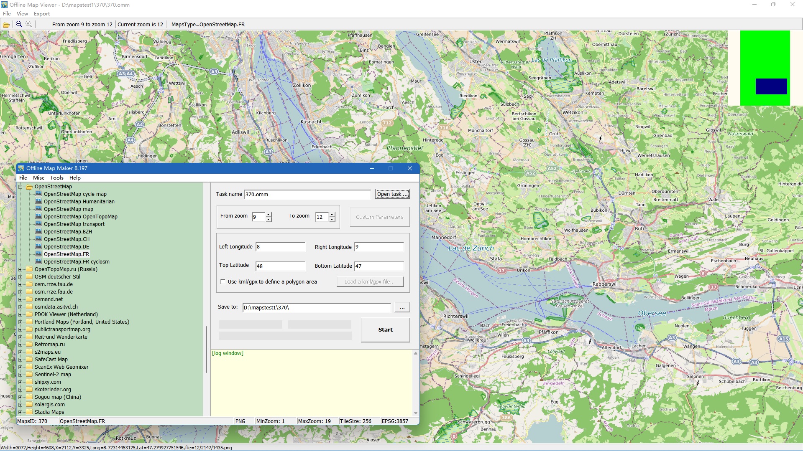The height and width of the screenshot is (451, 803).
Task: Expand the Reit-und Wanderkarte node
Action: [20, 337]
